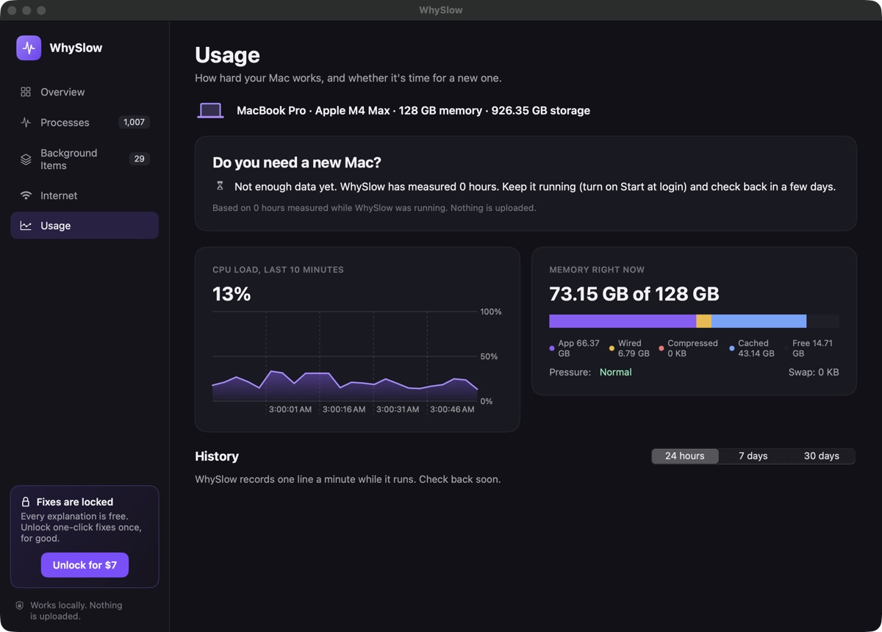Click the App 66.37 GB legend entry
882x632 pixels.
point(574,348)
